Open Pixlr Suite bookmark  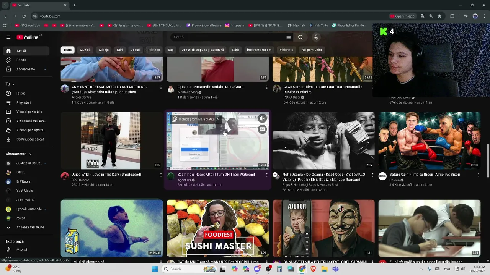(318, 26)
